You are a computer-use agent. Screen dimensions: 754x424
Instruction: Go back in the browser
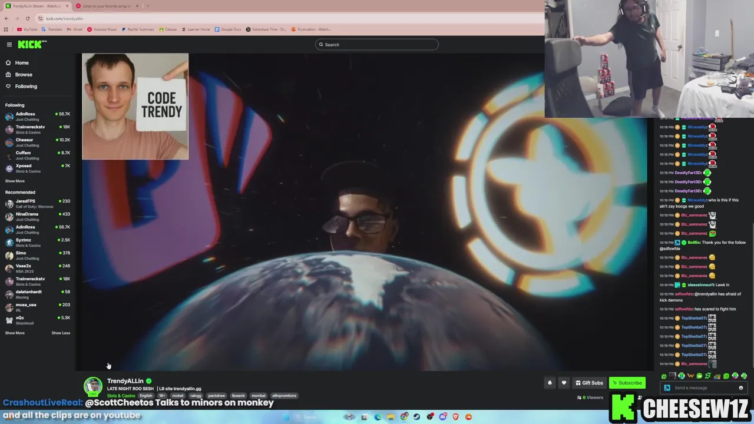click(6, 18)
